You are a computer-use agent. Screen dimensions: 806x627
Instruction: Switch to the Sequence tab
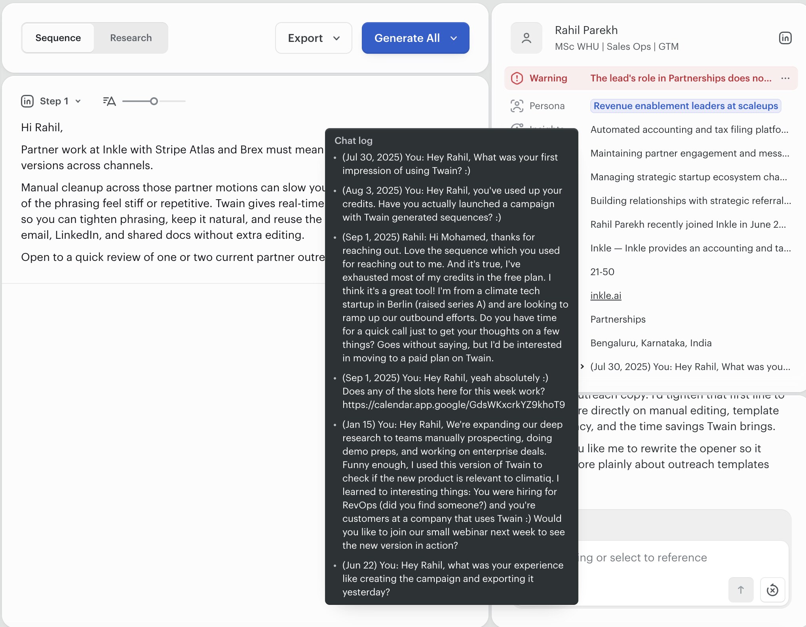tap(58, 38)
